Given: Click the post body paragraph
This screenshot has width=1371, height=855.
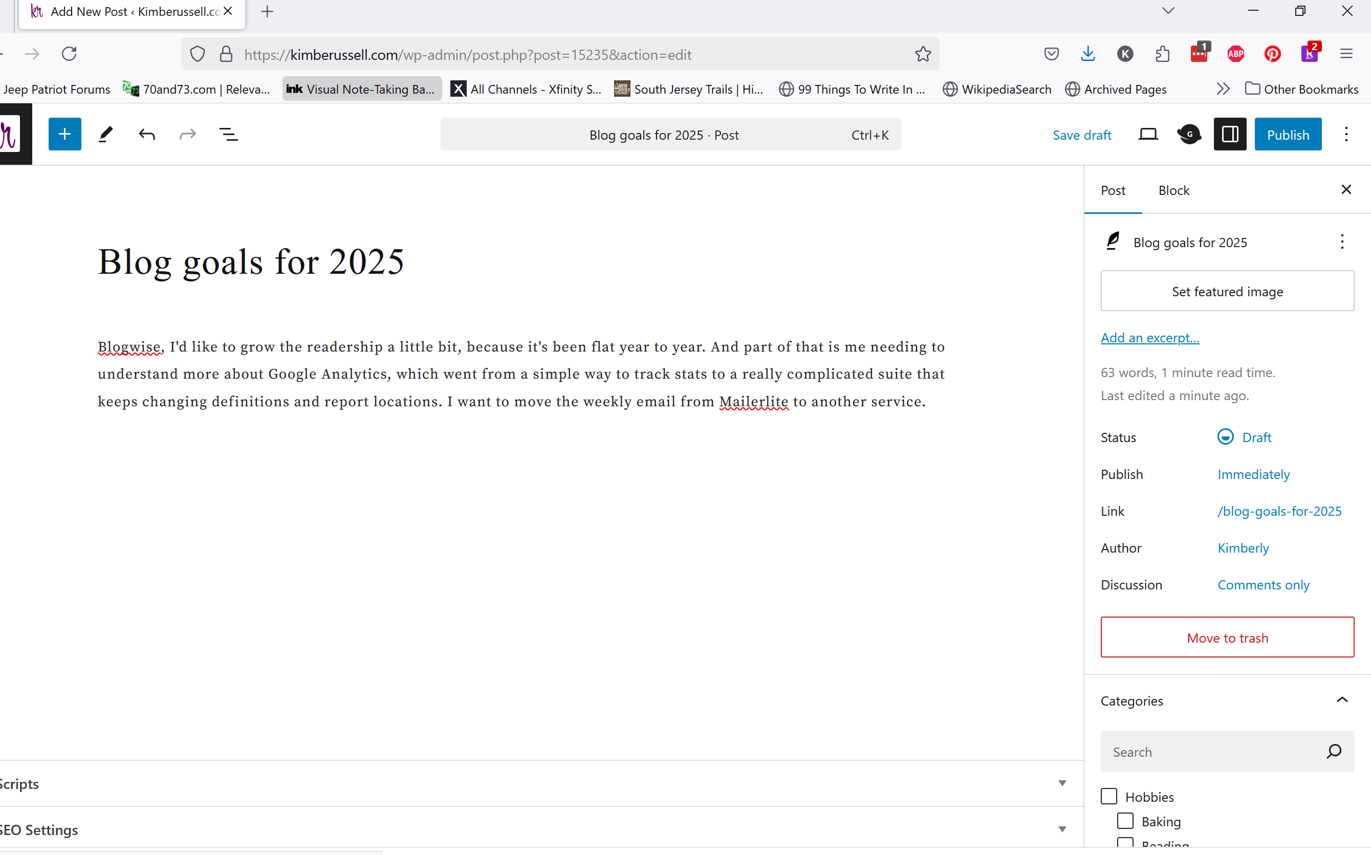Looking at the screenshot, I should pyautogui.click(x=521, y=374).
